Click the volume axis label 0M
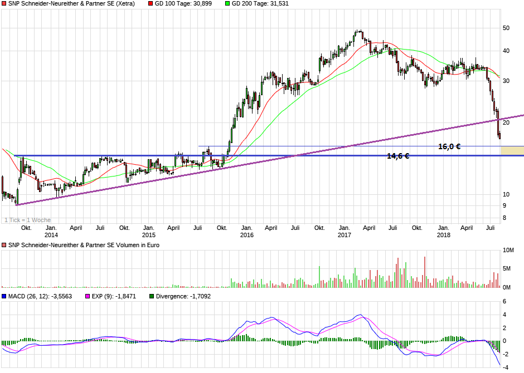This screenshot has width=524, height=373. (x=507, y=287)
